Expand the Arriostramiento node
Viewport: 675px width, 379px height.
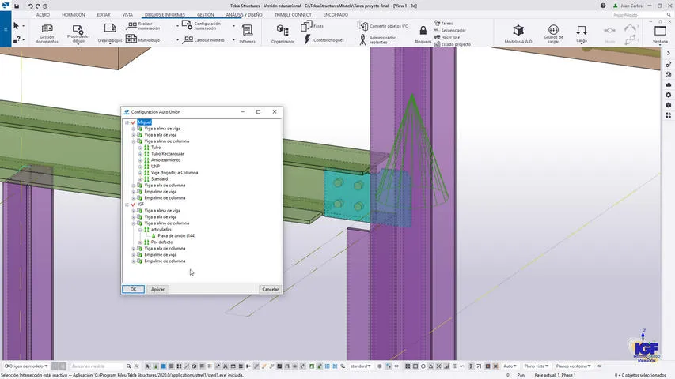(140, 160)
